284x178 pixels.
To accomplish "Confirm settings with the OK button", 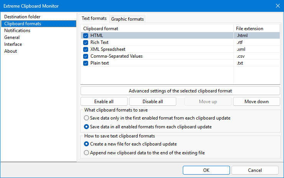I will (x=206, y=170).
